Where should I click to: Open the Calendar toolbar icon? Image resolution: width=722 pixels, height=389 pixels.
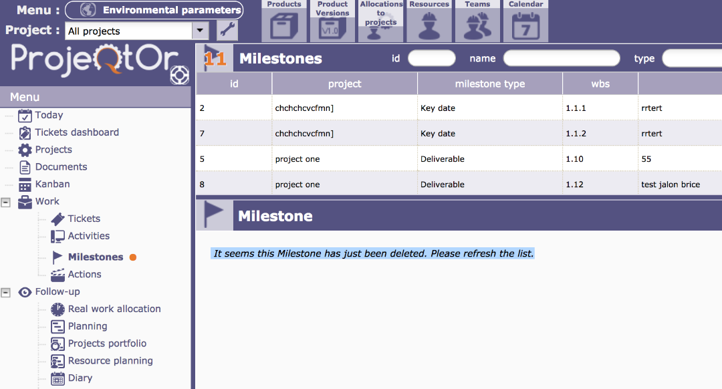(525, 22)
